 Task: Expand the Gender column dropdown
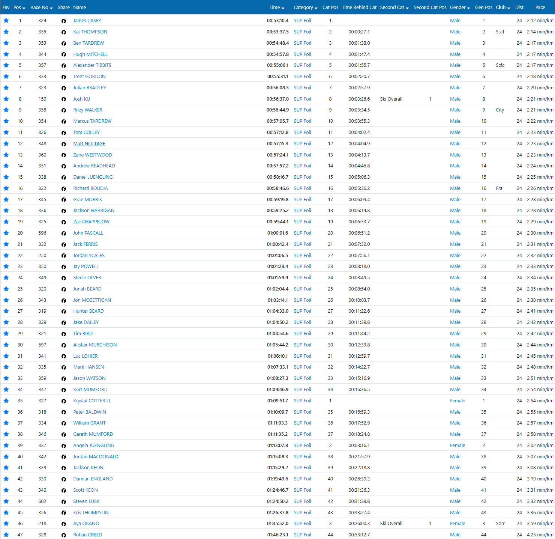tap(460, 8)
